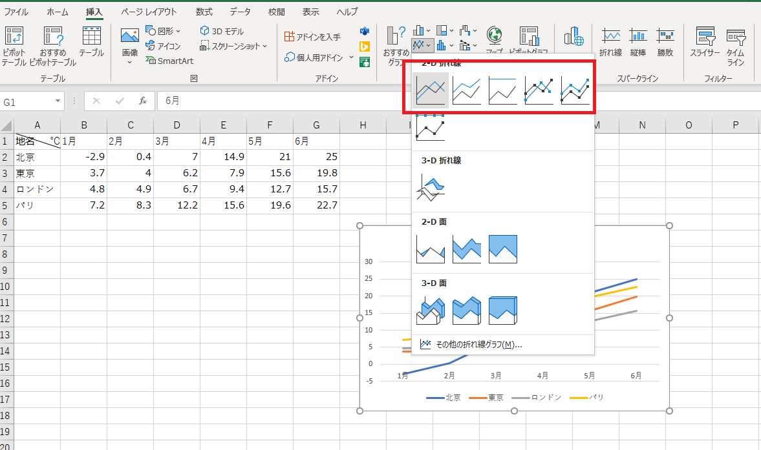Switch to the Formulas (数式) tab
Image resolution: width=761 pixels, height=450 pixels.
click(204, 12)
